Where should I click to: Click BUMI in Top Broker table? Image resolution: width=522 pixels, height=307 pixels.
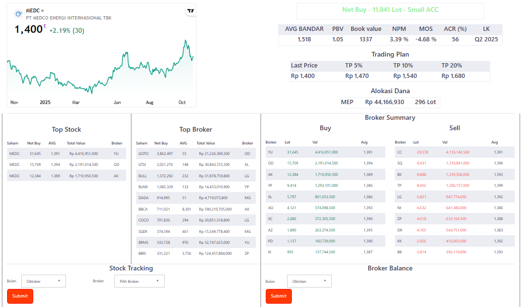tap(143, 187)
